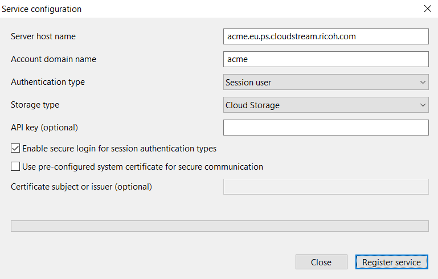Click the 'Account domain name' label
The image size is (438, 279).
54,59
